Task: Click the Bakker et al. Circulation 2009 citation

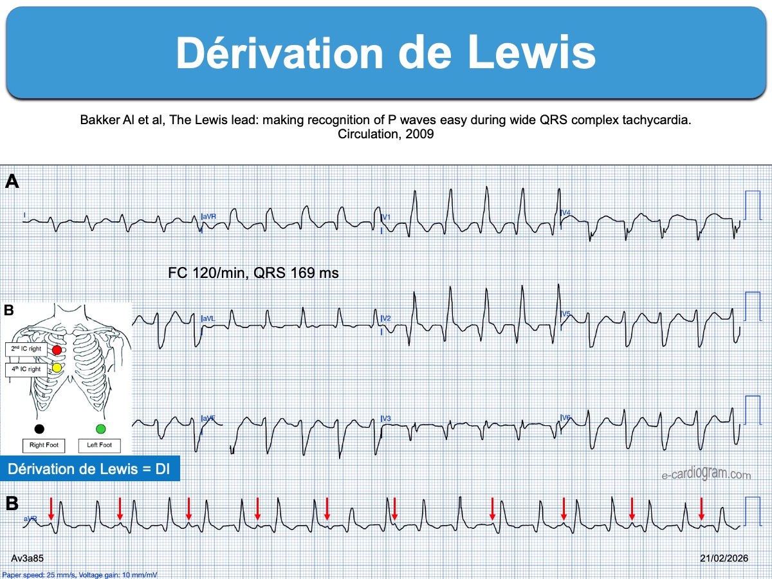Action: pos(386,126)
